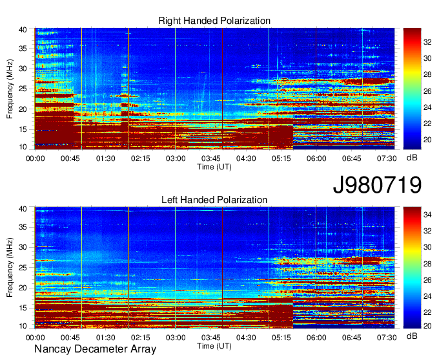Click the 30 MHz tick on left-handed plot
Screen dimensions: 439x357
[23, 247]
